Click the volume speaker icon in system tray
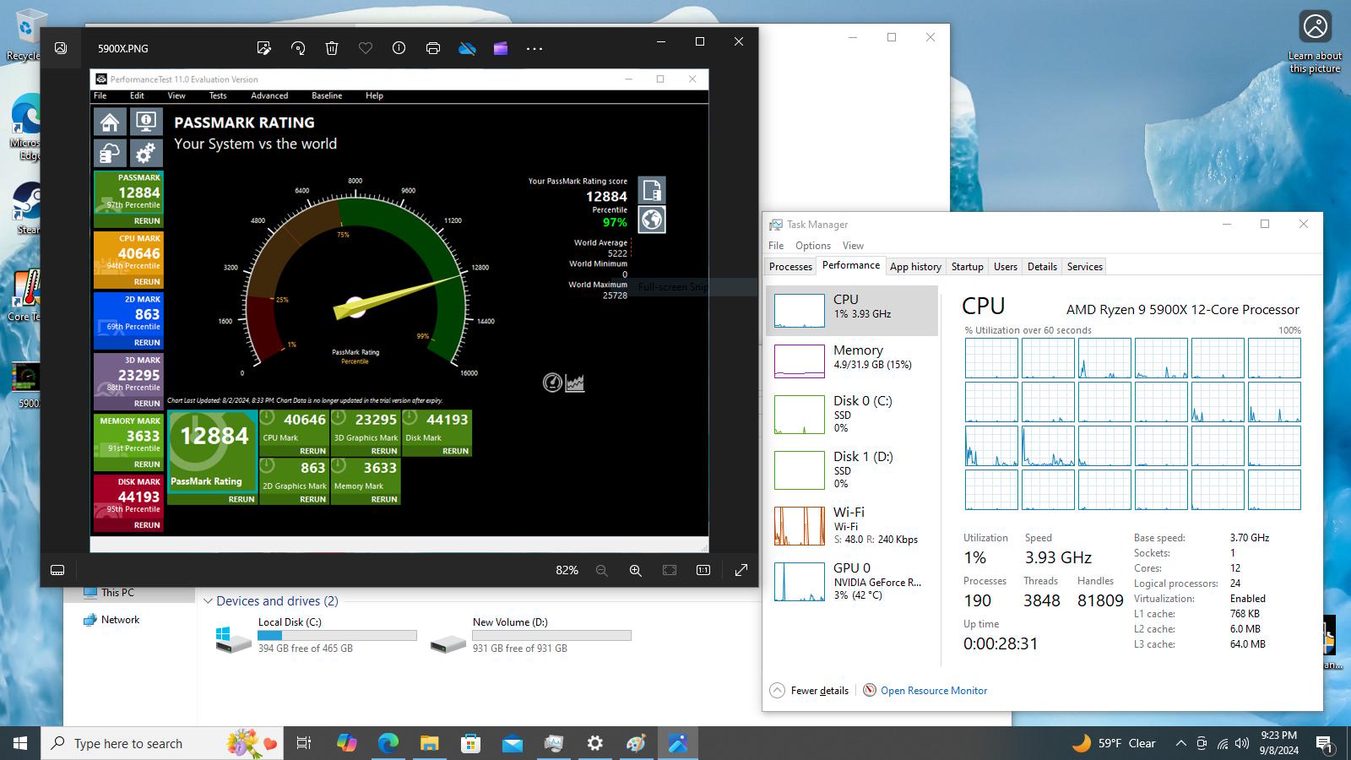The width and height of the screenshot is (1351, 760). click(1241, 743)
